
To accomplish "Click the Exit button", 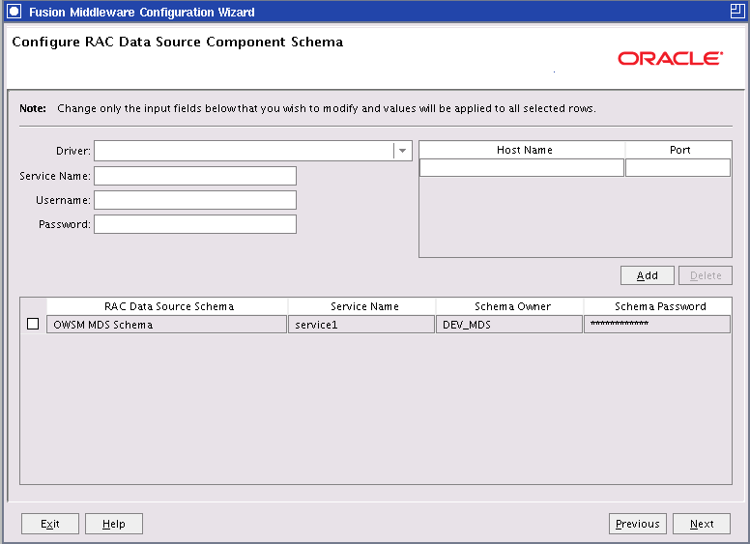I will pyautogui.click(x=50, y=524).
